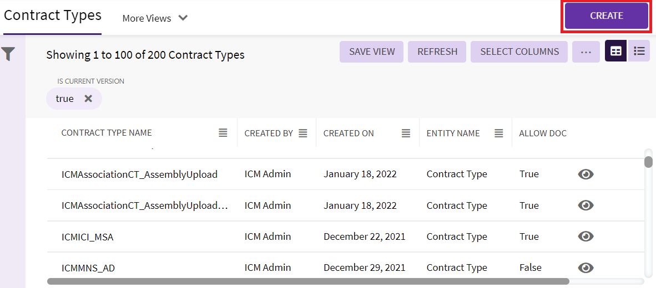Image resolution: width=656 pixels, height=288 pixels.
Task: Open Contract Type Name column menu icon
Action: [223, 133]
